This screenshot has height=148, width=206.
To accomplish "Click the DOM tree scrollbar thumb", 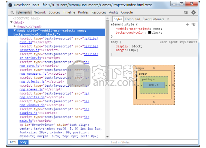I will 107,50.
